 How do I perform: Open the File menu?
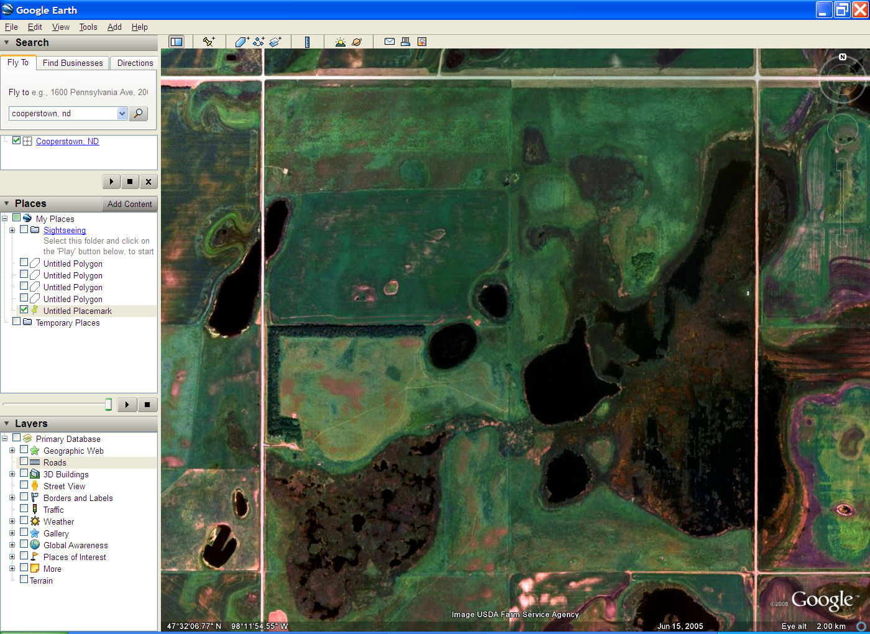(11, 27)
